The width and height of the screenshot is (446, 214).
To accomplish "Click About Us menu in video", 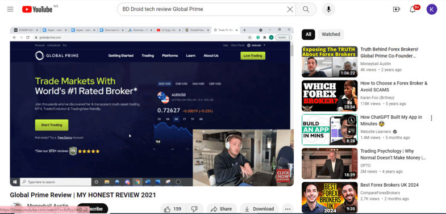I will pos(211,56).
